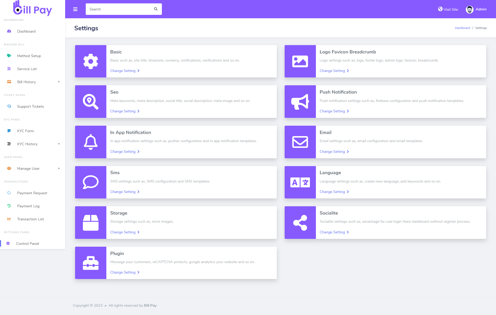The image size is (496, 315).
Task: Click the KYC History menu label
Action: coord(27,144)
